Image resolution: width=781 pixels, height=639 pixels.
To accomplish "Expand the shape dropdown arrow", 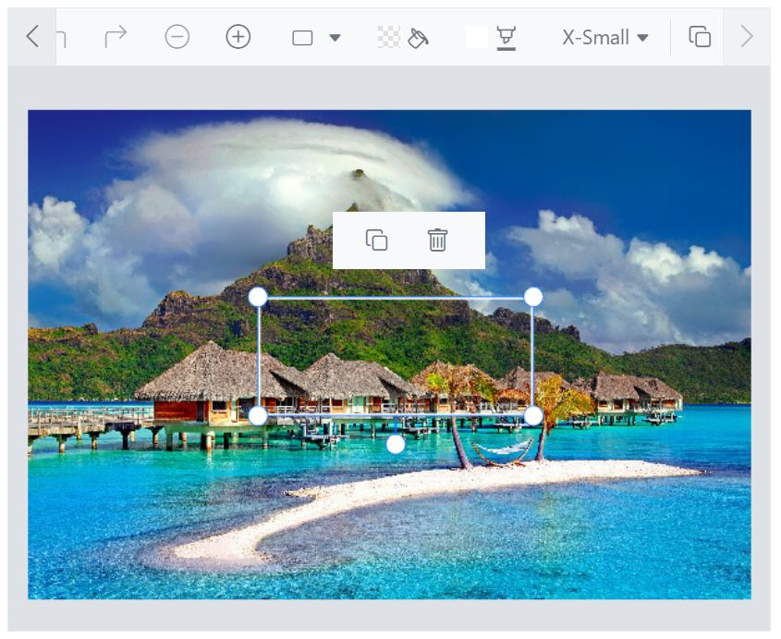I will (335, 38).
